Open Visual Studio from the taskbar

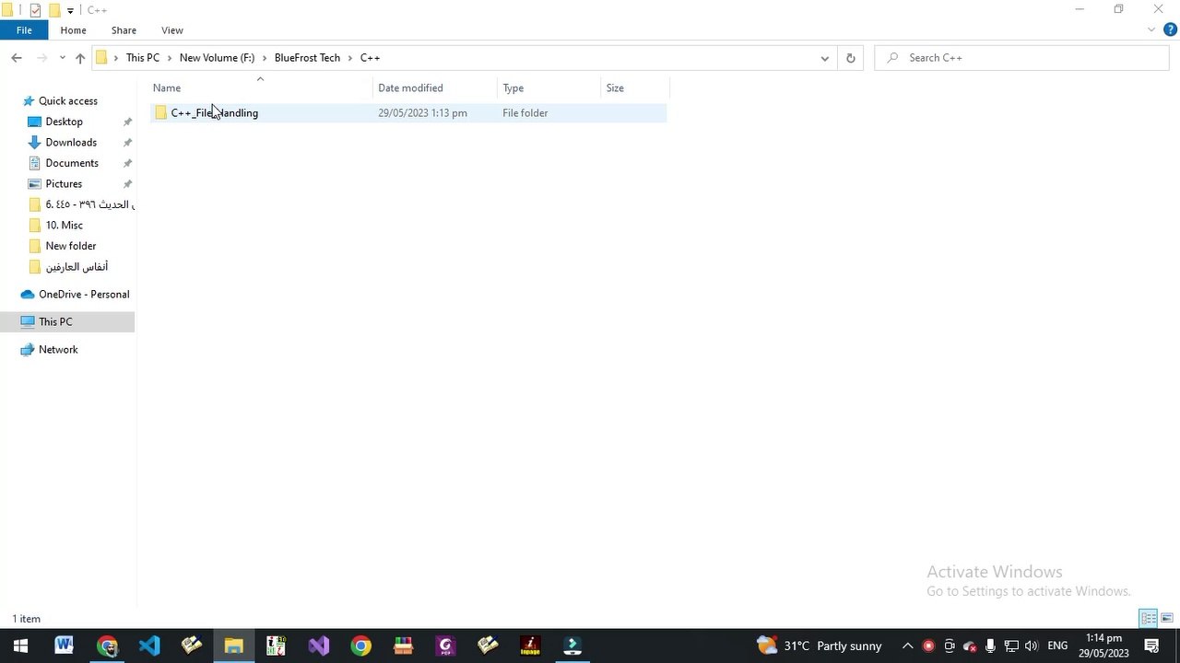tap(319, 646)
